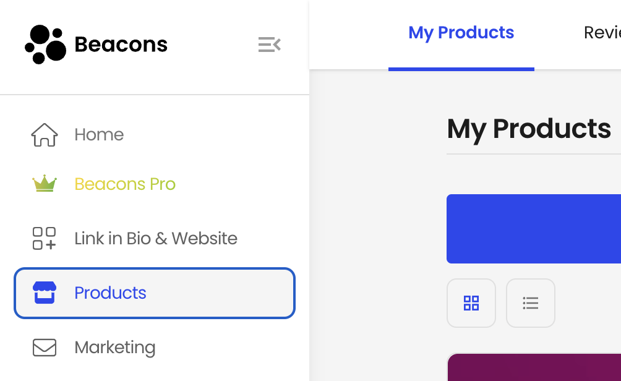Switch to list view of products
Screen dimensions: 621x381
[x=531, y=303]
